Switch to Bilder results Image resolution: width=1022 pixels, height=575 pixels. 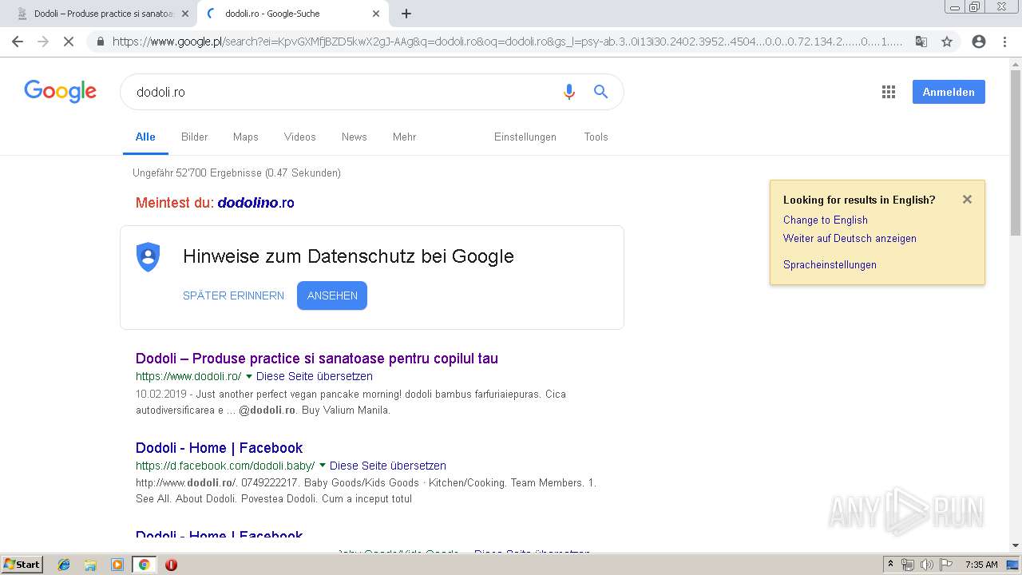[194, 137]
